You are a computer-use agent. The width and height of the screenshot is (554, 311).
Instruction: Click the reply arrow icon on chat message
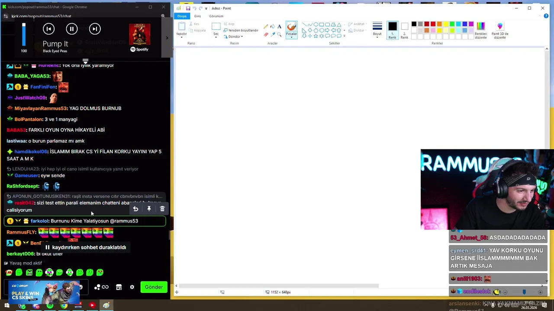click(x=135, y=209)
